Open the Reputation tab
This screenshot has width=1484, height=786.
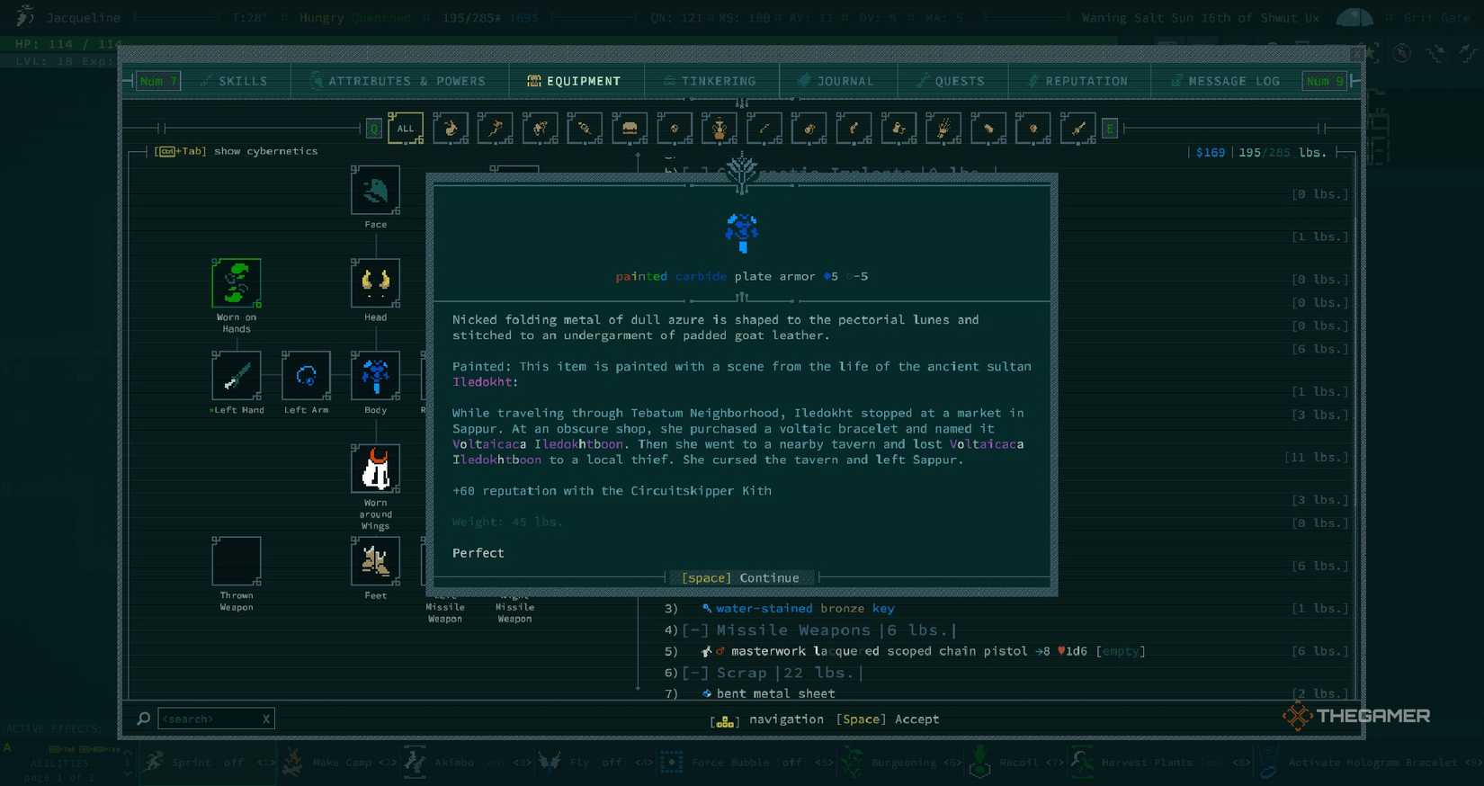pyautogui.click(x=1078, y=81)
